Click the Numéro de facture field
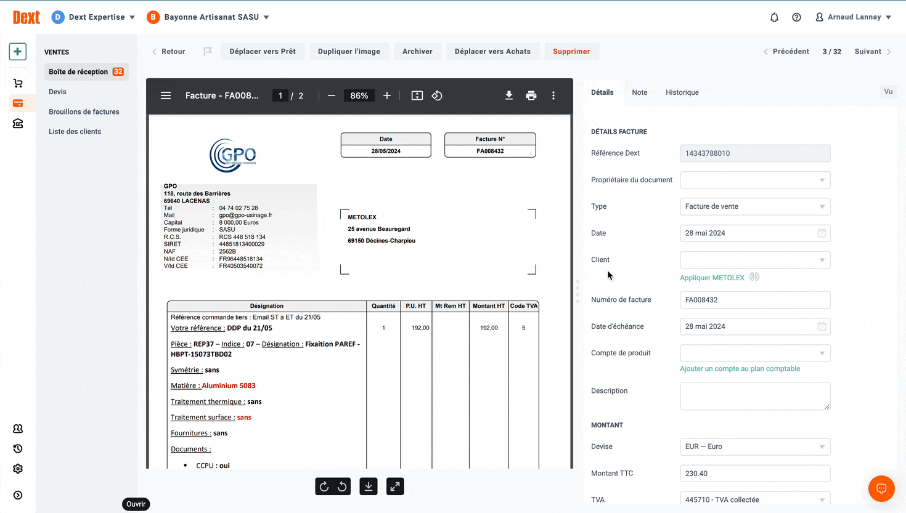This screenshot has width=906, height=513. click(x=755, y=300)
